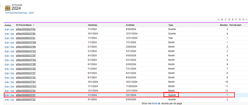The width and height of the screenshot is (248, 105).
Task: Click the fewer records triangle icon
Action: [159, 103]
